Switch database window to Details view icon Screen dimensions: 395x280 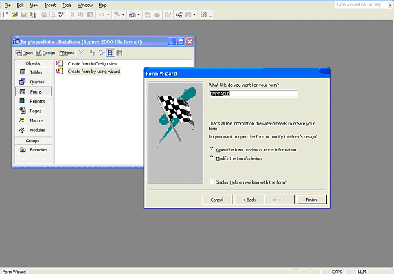tap(120, 53)
